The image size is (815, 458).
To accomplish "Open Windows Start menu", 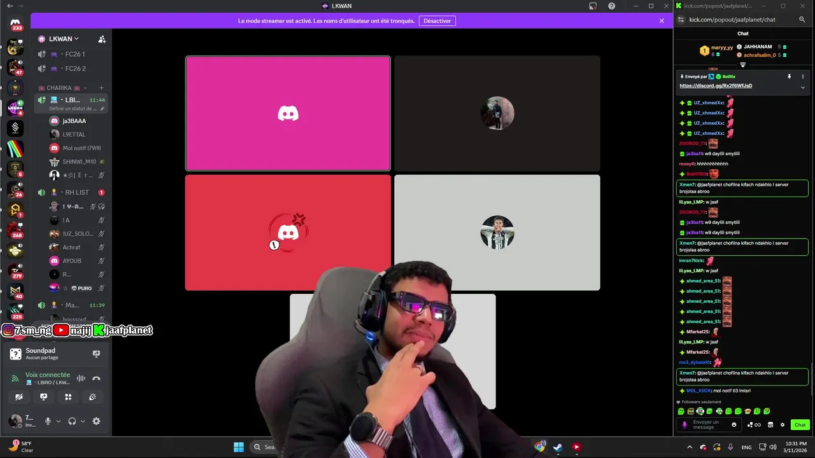I will [239, 447].
